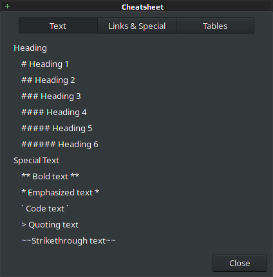Open the Links & Special tab
Screen dimensions: 273x277
point(136,26)
